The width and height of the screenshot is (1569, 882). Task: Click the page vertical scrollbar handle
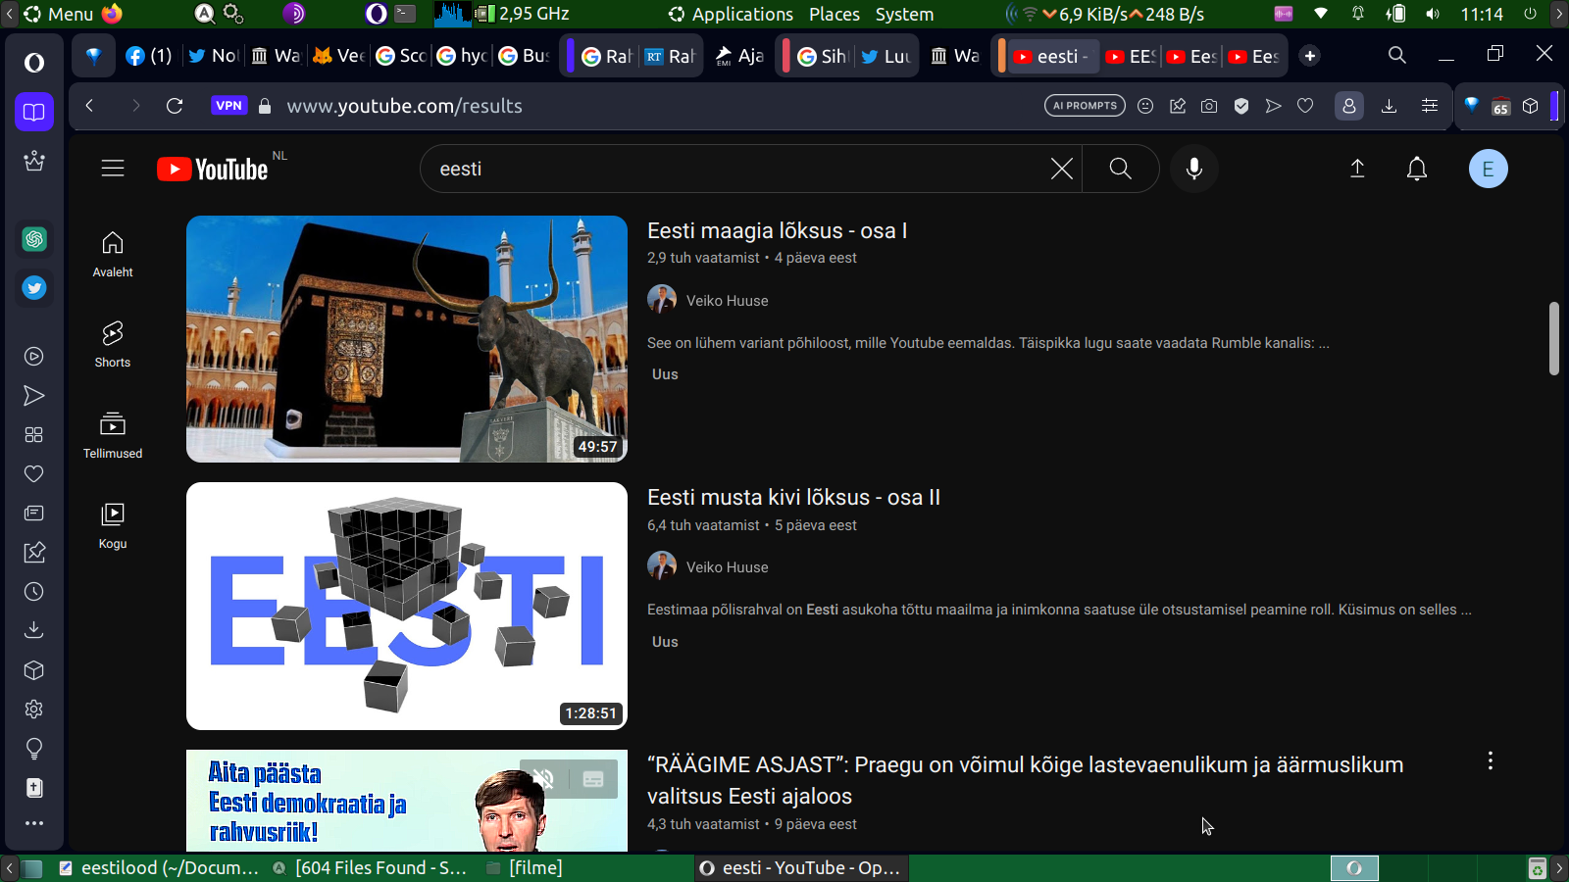click(1553, 338)
